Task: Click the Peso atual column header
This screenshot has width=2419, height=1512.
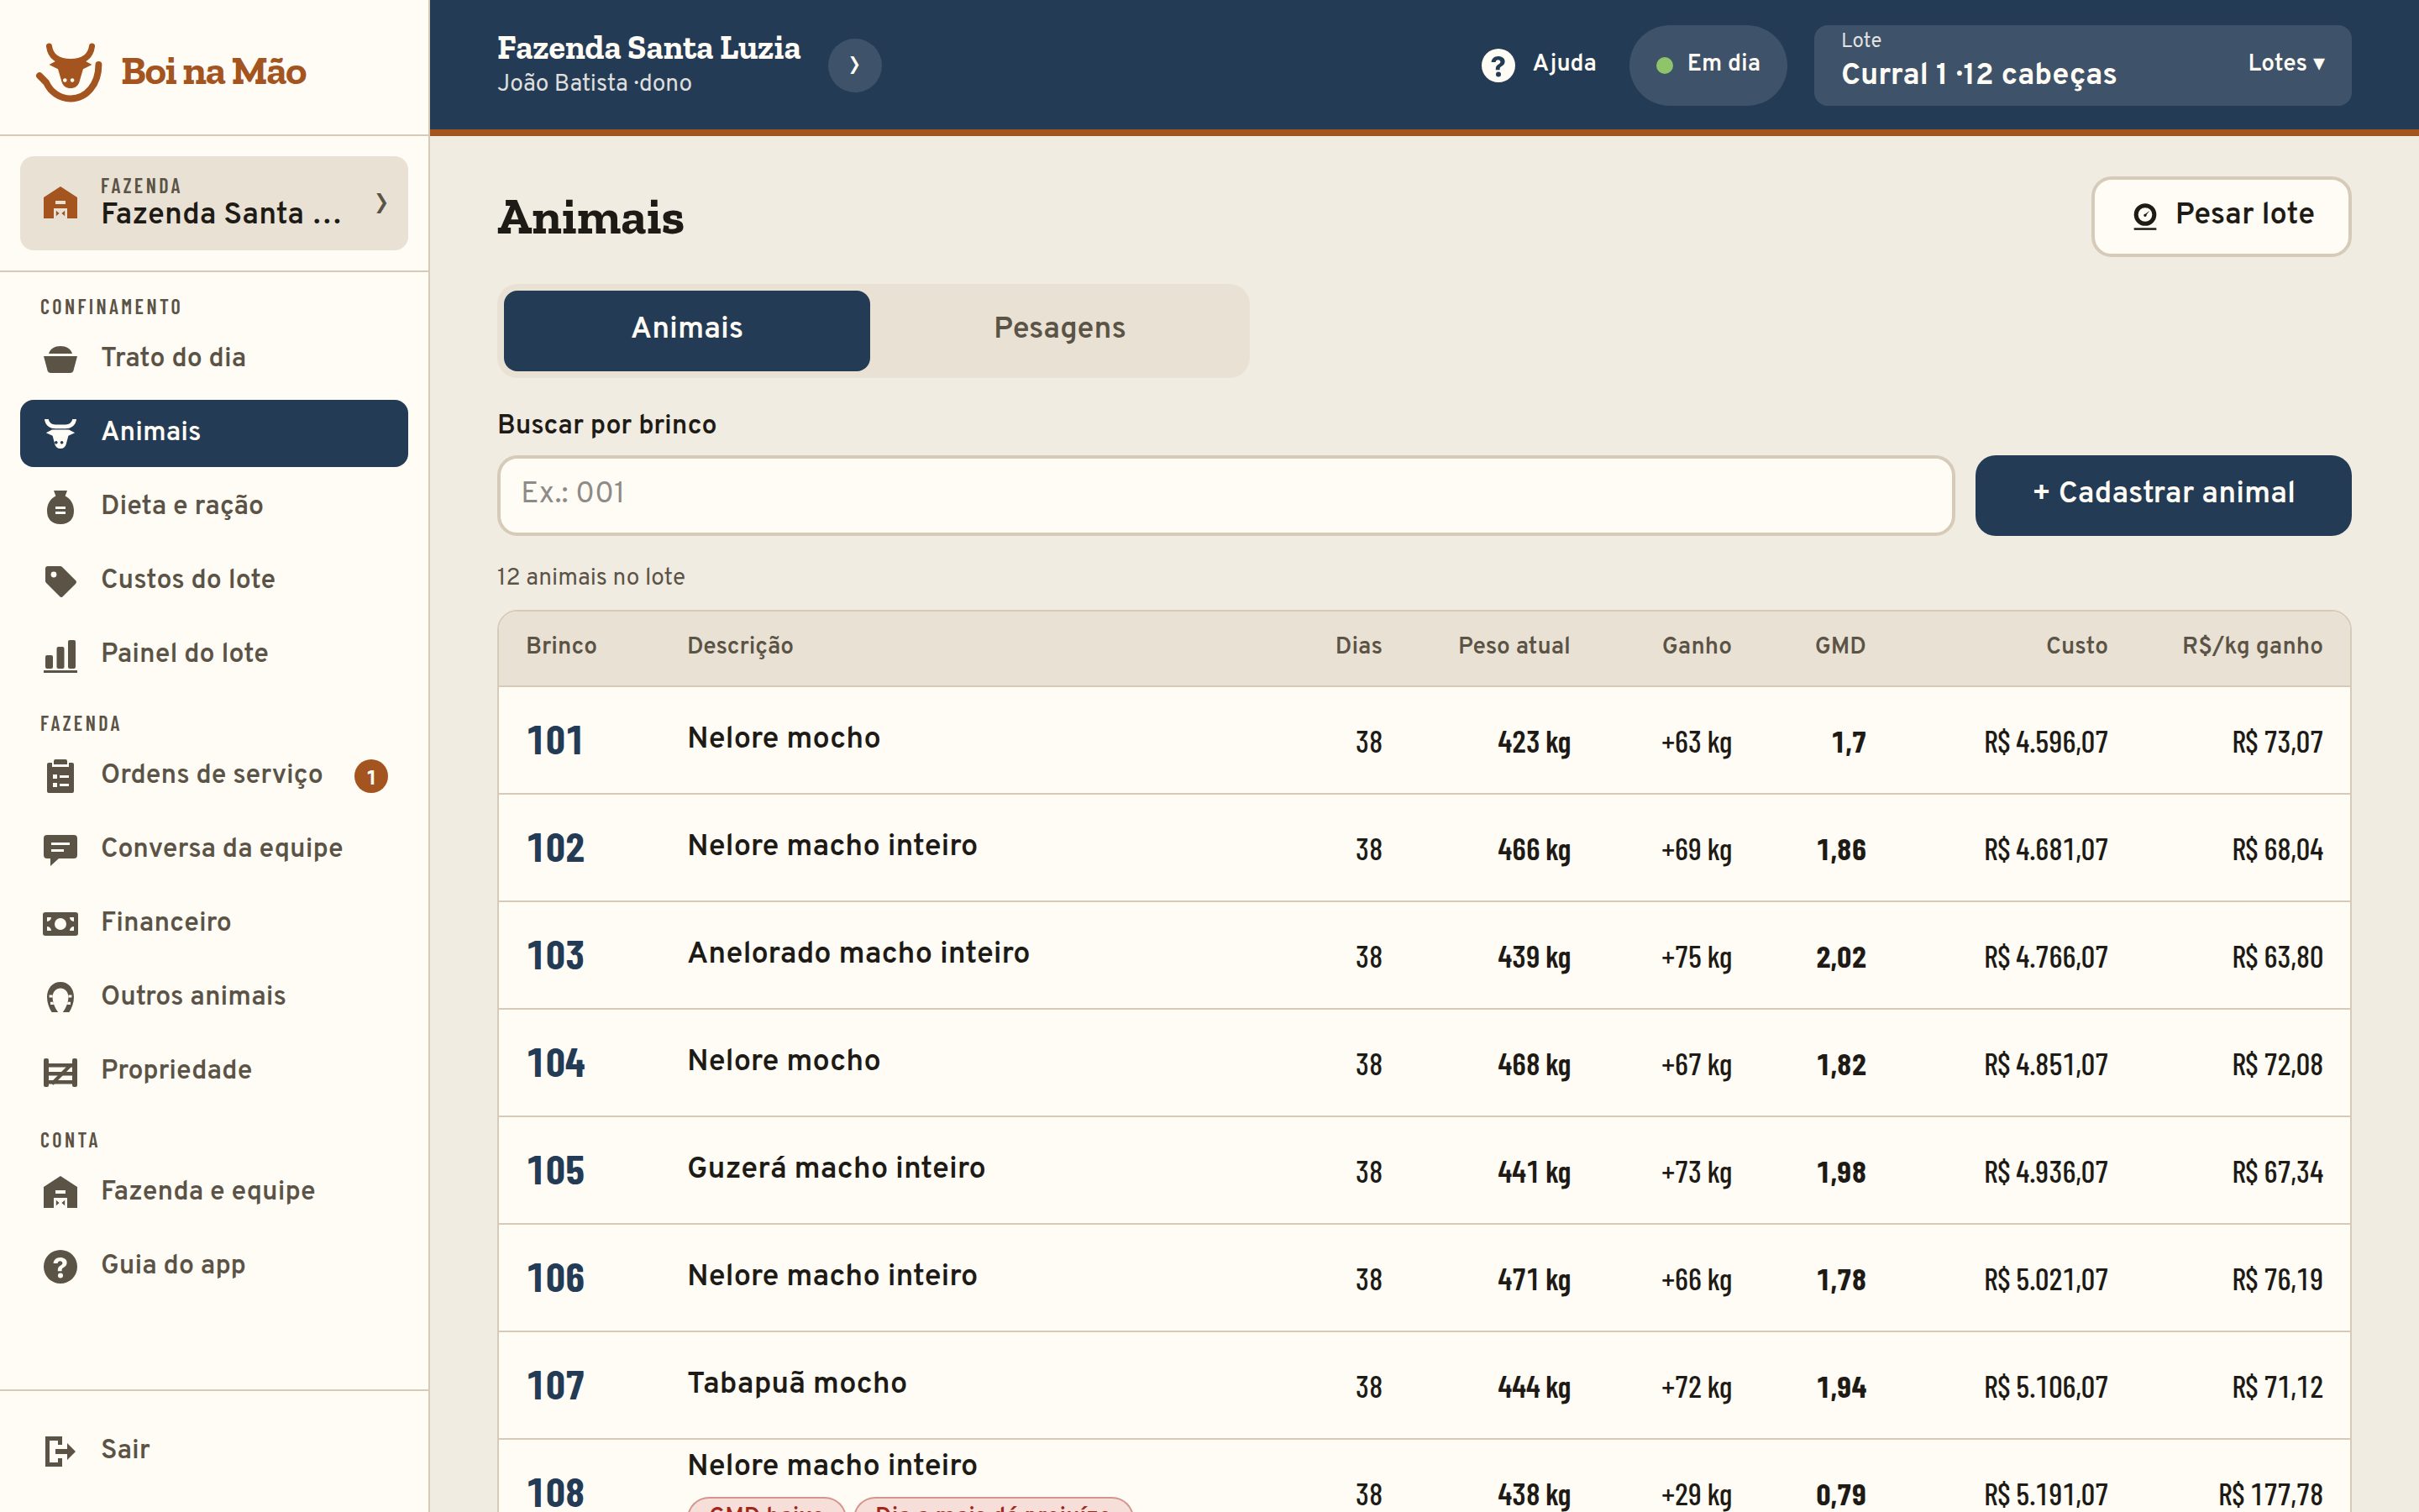Action: point(1514,646)
